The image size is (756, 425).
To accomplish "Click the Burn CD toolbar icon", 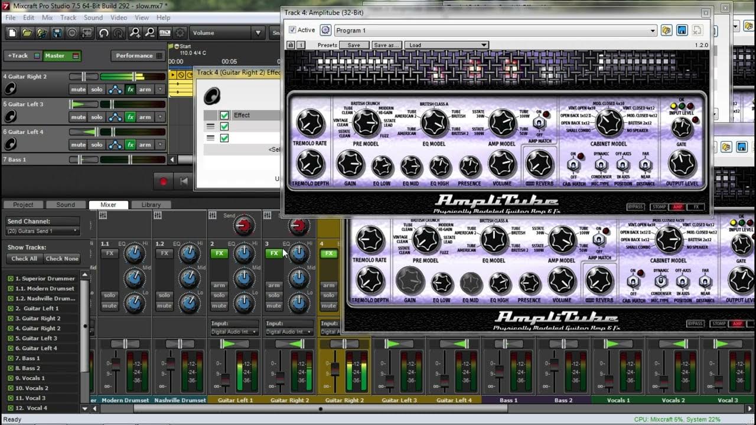I will coord(73,33).
